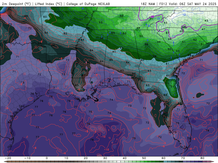Click the 'College of DuPage NEXLAB' label

click(x=88, y=4)
